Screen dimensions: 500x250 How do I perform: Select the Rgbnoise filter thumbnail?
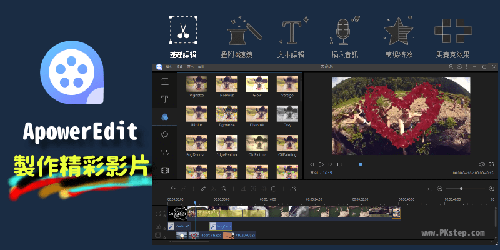(227, 114)
